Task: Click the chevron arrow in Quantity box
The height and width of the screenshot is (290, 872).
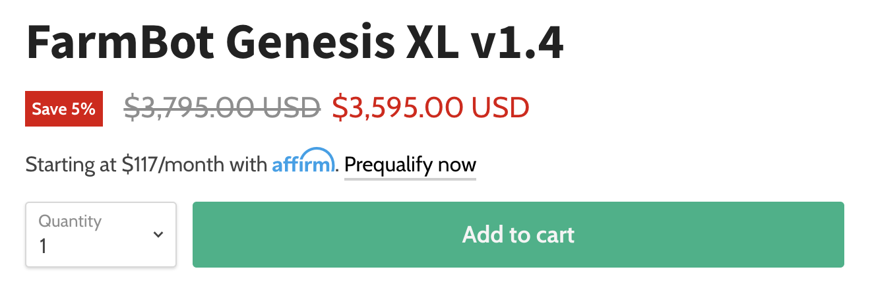Action: pyautogui.click(x=158, y=235)
